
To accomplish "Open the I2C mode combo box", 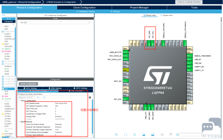I will pos(57,23).
